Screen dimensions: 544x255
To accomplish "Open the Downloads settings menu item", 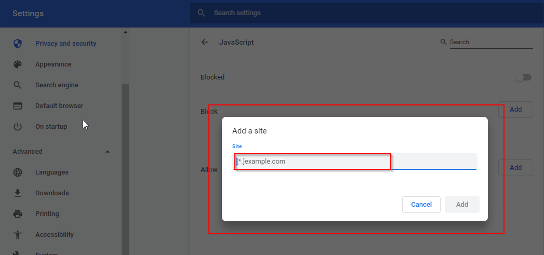I will point(52,193).
